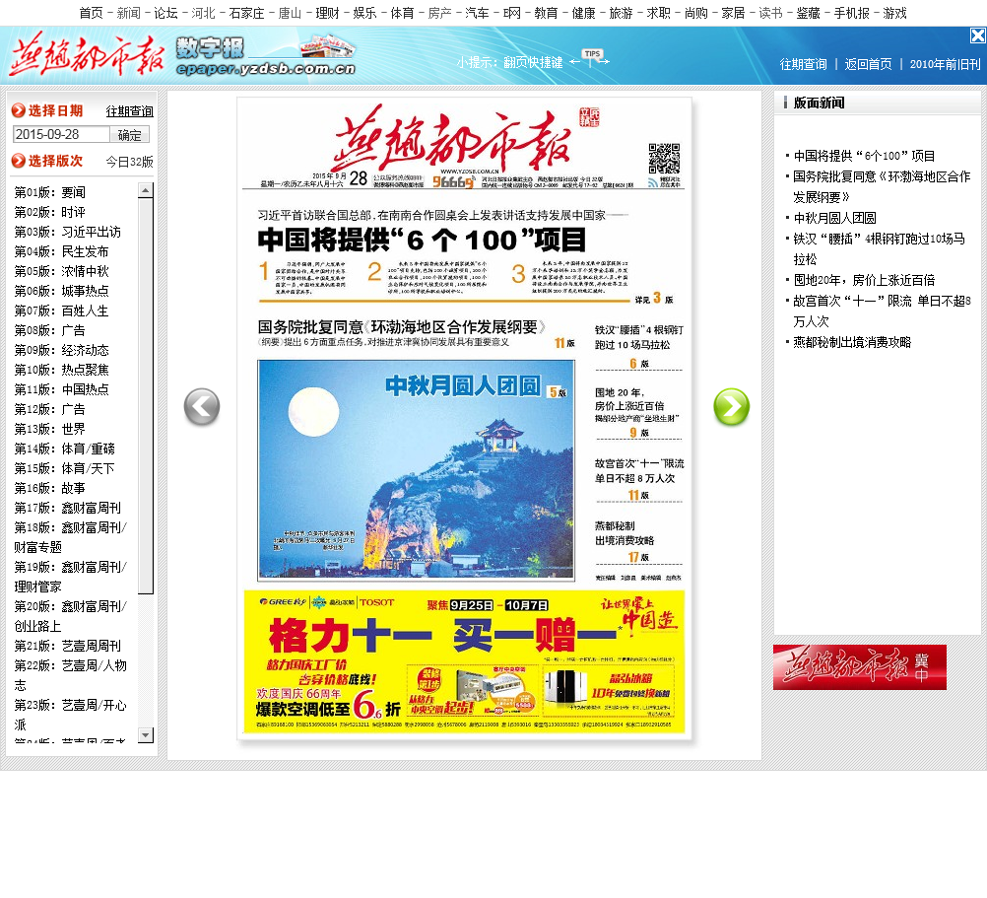This screenshot has width=987, height=898.
Task: Select page 第13版：世界
Action: pos(49,429)
